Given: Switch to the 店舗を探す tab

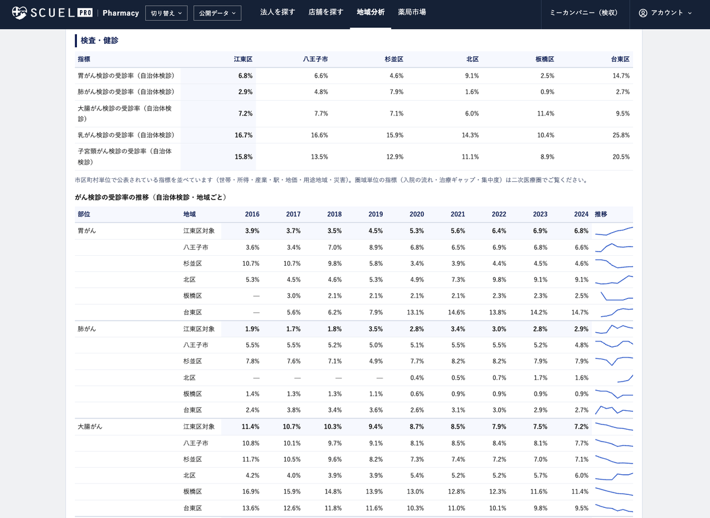Looking at the screenshot, I should [x=325, y=12].
